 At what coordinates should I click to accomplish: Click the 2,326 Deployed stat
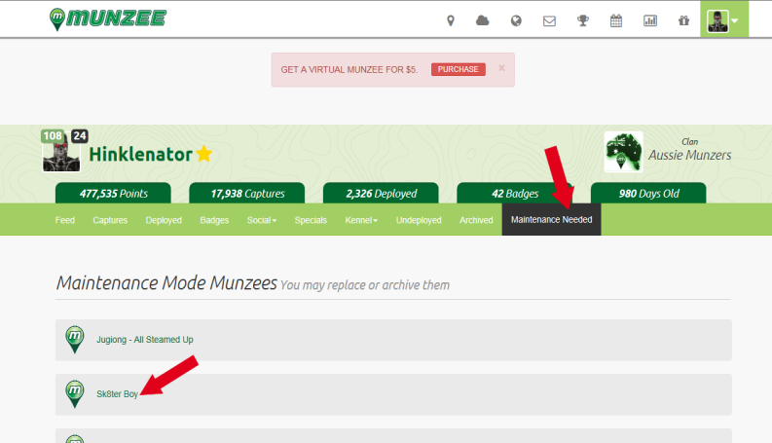(381, 194)
